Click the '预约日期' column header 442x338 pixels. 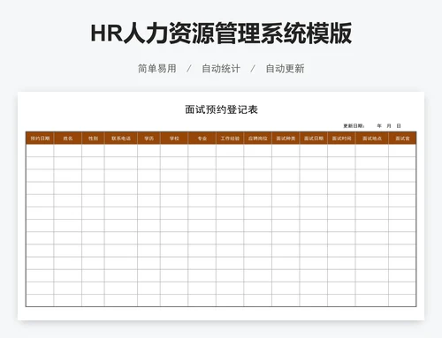(40, 139)
